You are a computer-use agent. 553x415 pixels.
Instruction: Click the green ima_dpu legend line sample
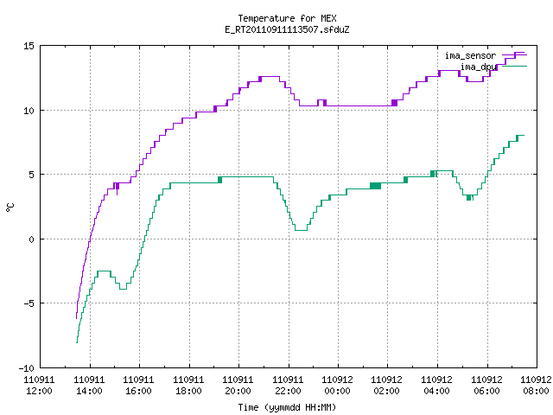pyautogui.click(x=515, y=66)
